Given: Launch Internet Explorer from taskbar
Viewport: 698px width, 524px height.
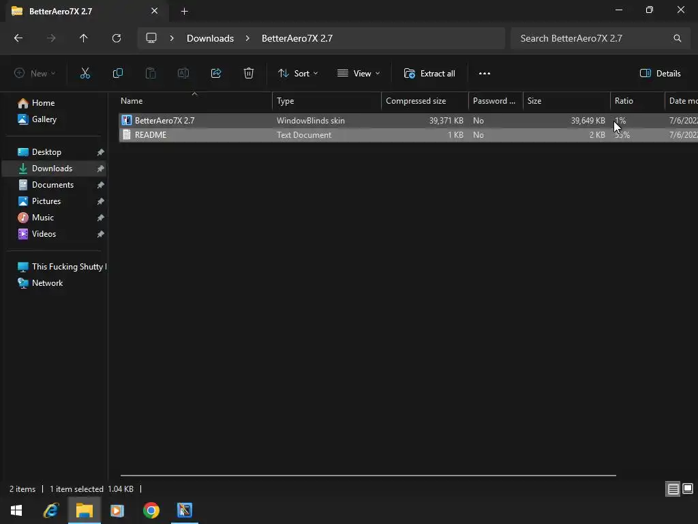Looking at the screenshot, I should tap(50, 510).
